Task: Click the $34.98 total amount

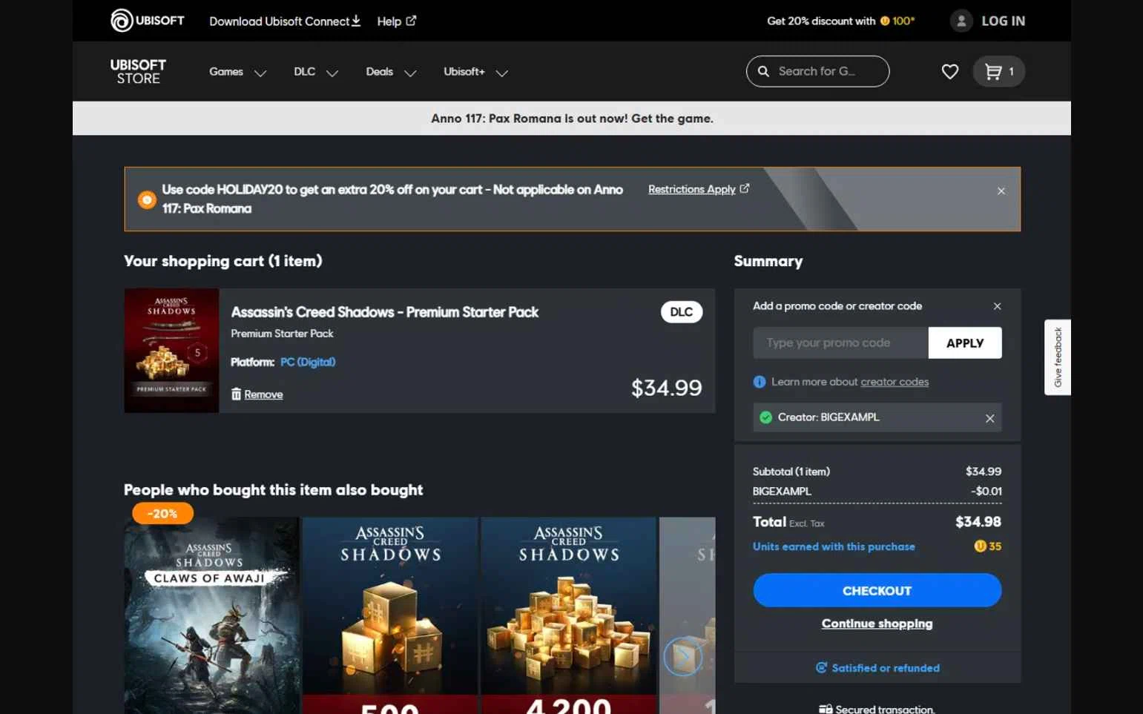Action: (x=978, y=522)
